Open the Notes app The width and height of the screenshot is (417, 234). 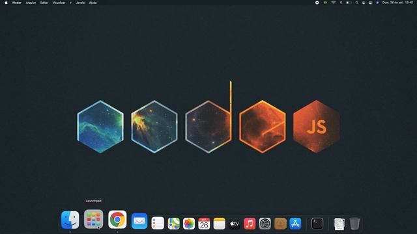coord(220,224)
